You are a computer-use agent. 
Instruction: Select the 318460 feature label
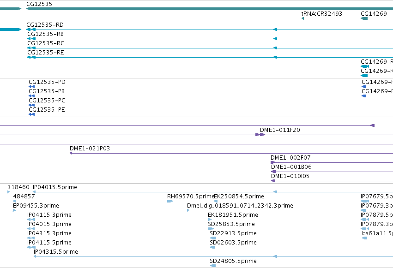tap(18, 187)
